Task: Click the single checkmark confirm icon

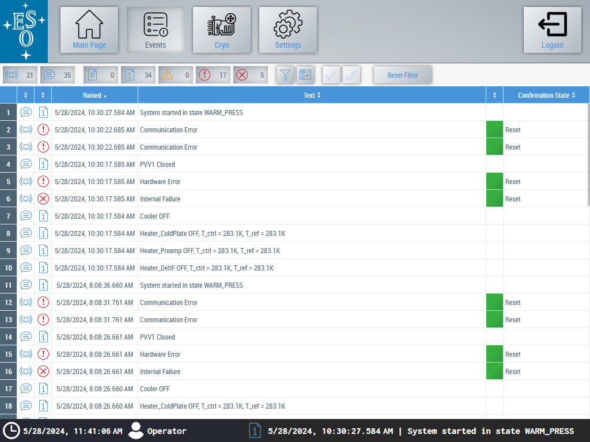Action: click(x=331, y=75)
